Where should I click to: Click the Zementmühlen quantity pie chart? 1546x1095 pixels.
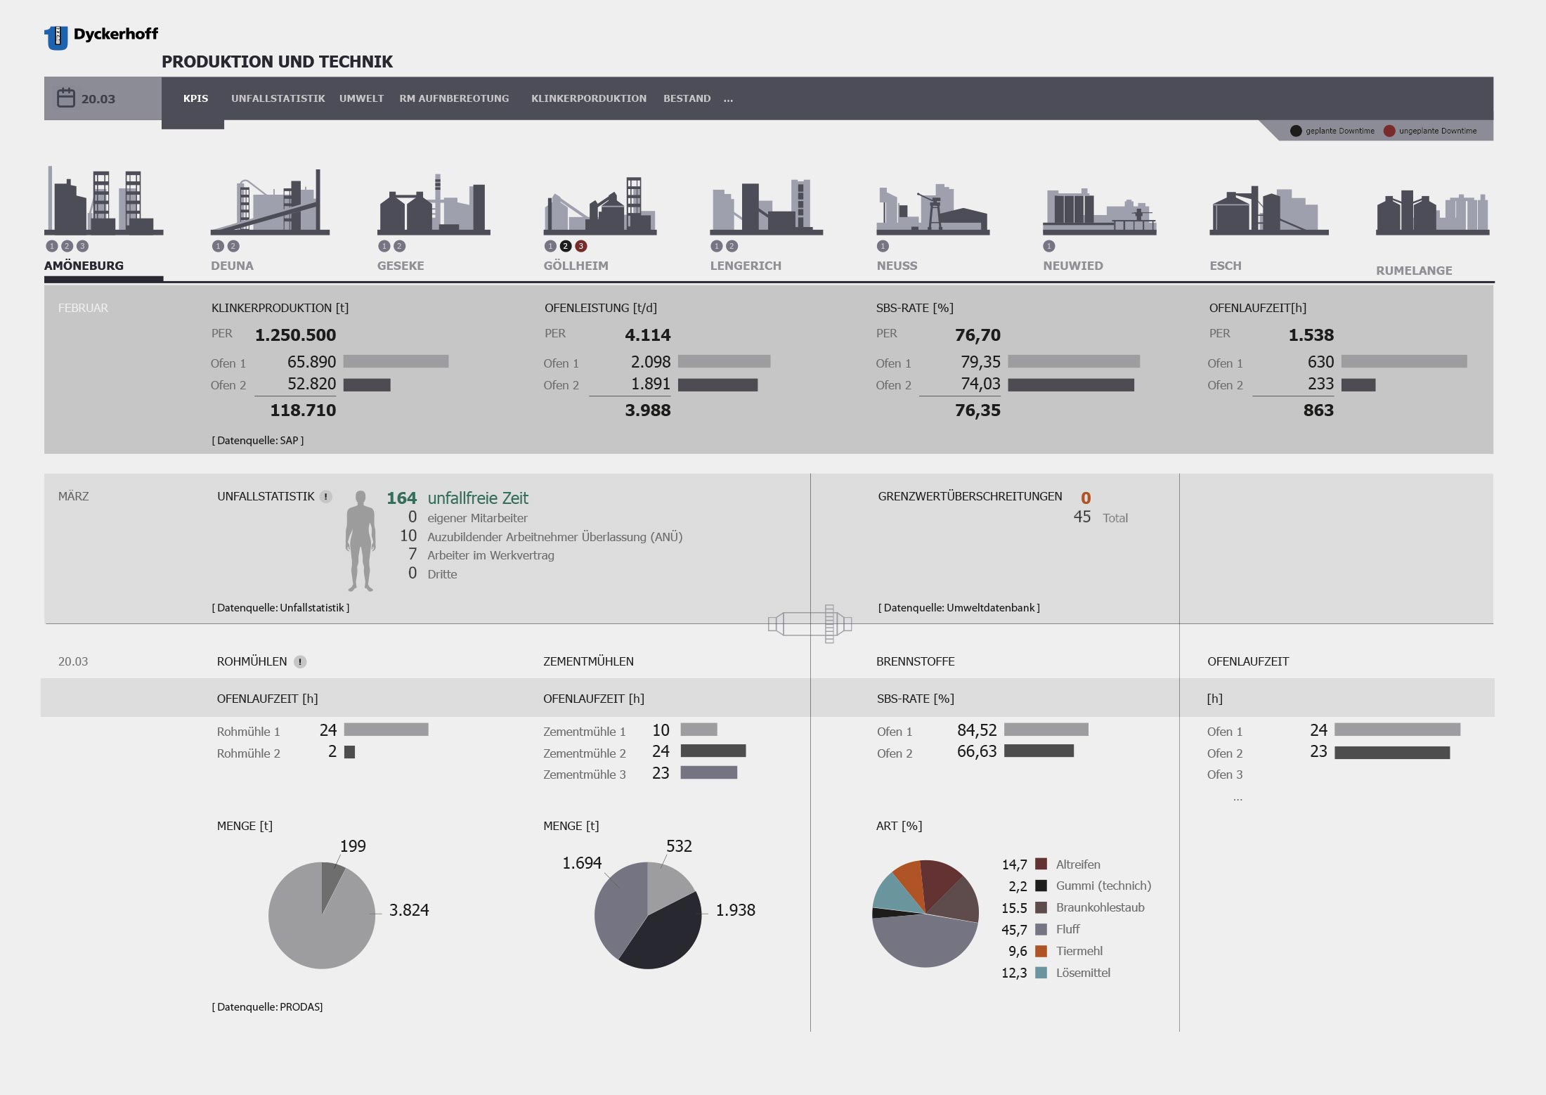click(x=648, y=915)
